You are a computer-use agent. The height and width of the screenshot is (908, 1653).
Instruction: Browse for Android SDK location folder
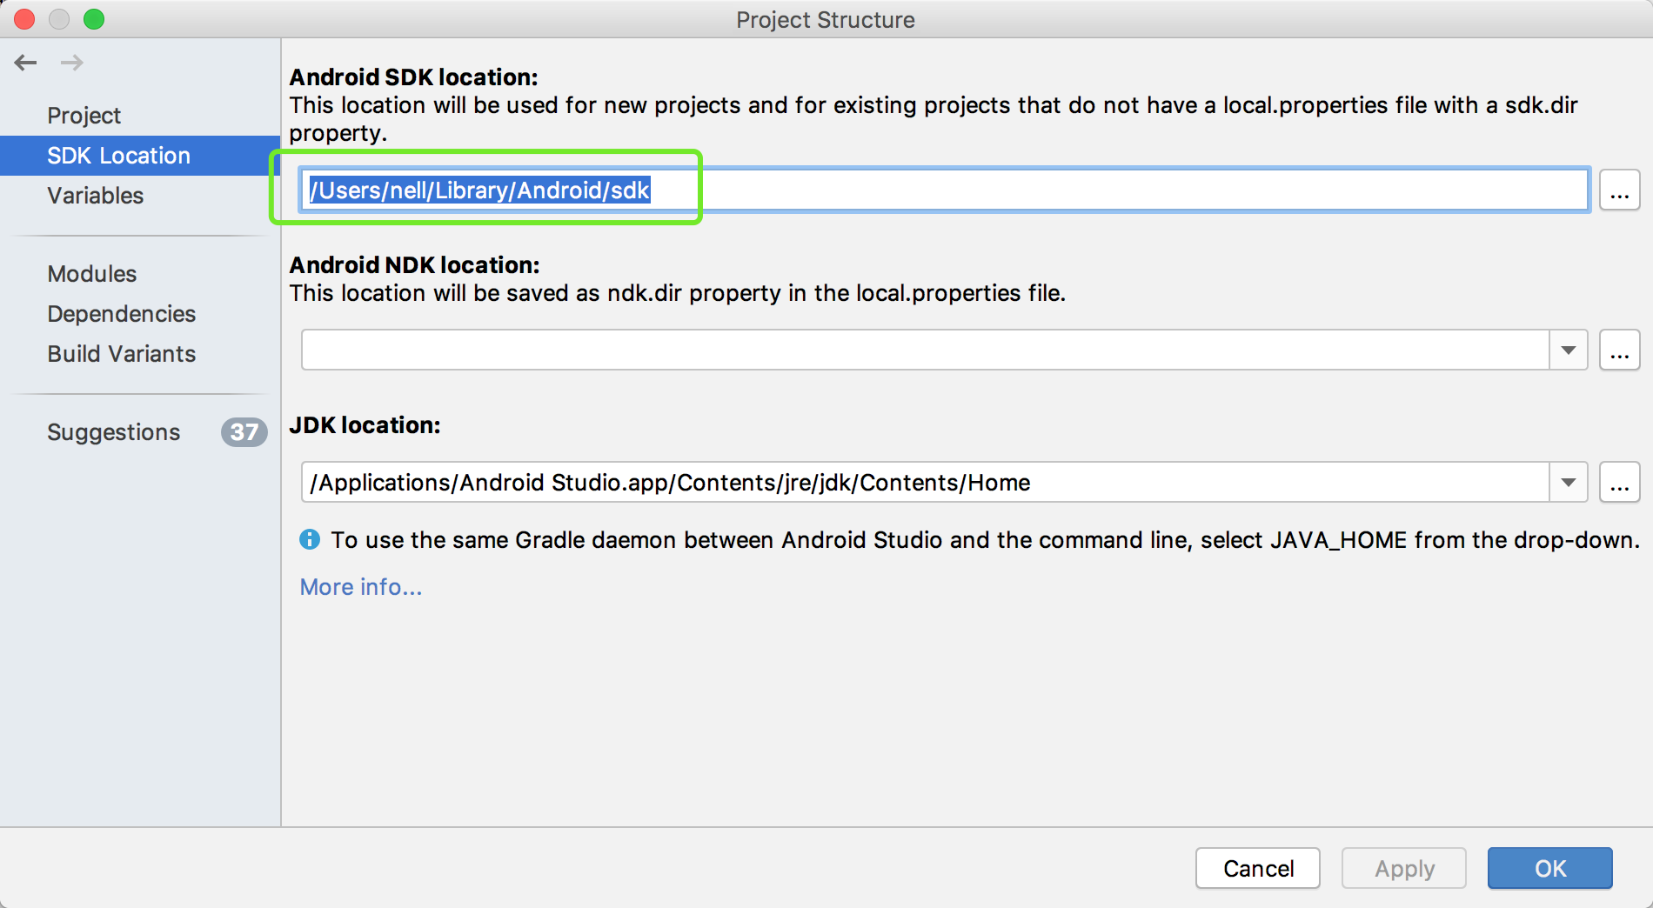tap(1619, 190)
